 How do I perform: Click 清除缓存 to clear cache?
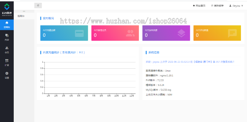coord(217,6)
